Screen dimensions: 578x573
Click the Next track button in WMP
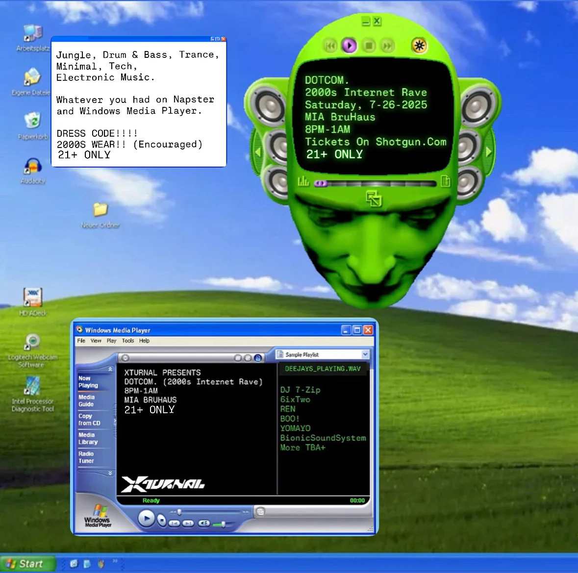pos(188,523)
